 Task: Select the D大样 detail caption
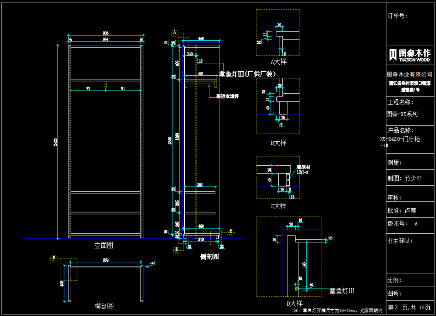click(x=294, y=303)
